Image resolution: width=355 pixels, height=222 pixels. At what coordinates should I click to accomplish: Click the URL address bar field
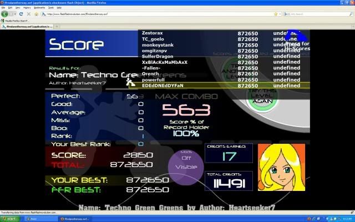161,14
